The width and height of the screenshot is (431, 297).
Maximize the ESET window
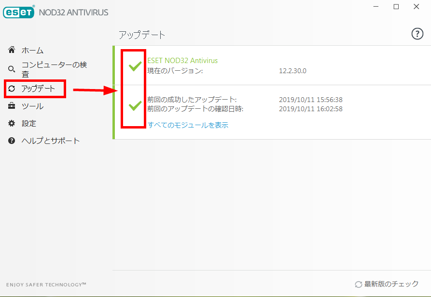coord(396,7)
